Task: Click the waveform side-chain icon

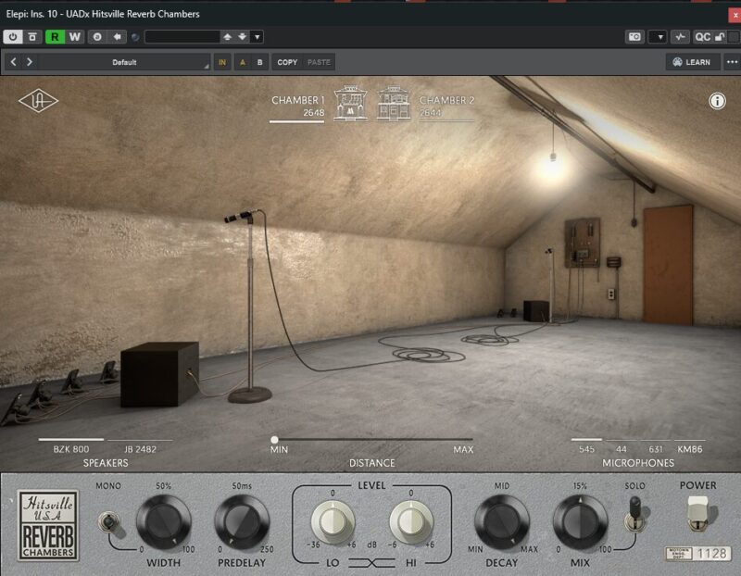Action: click(680, 37)
